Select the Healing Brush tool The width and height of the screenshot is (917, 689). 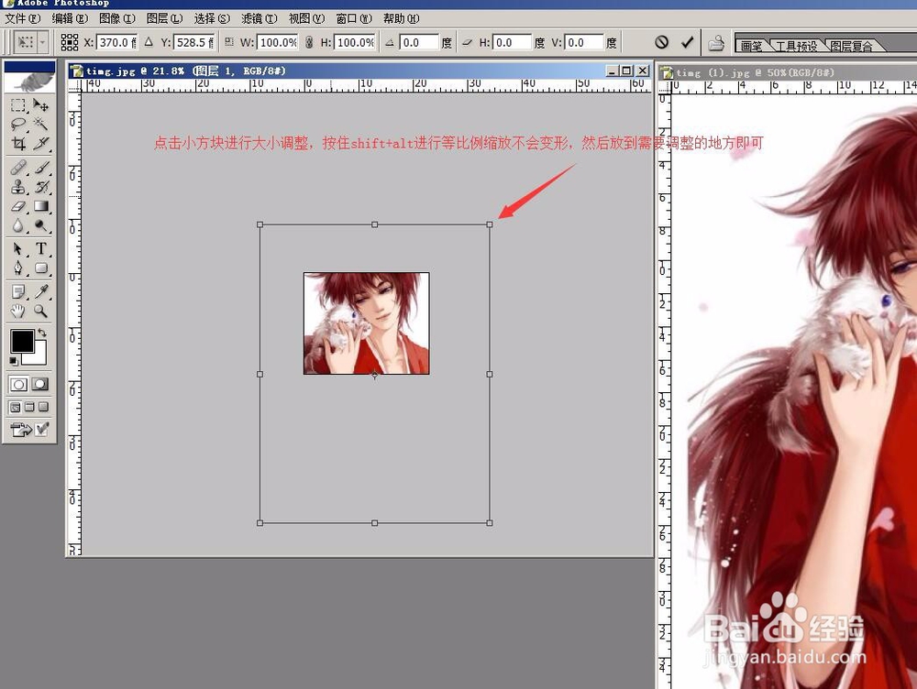pos(18,168)
